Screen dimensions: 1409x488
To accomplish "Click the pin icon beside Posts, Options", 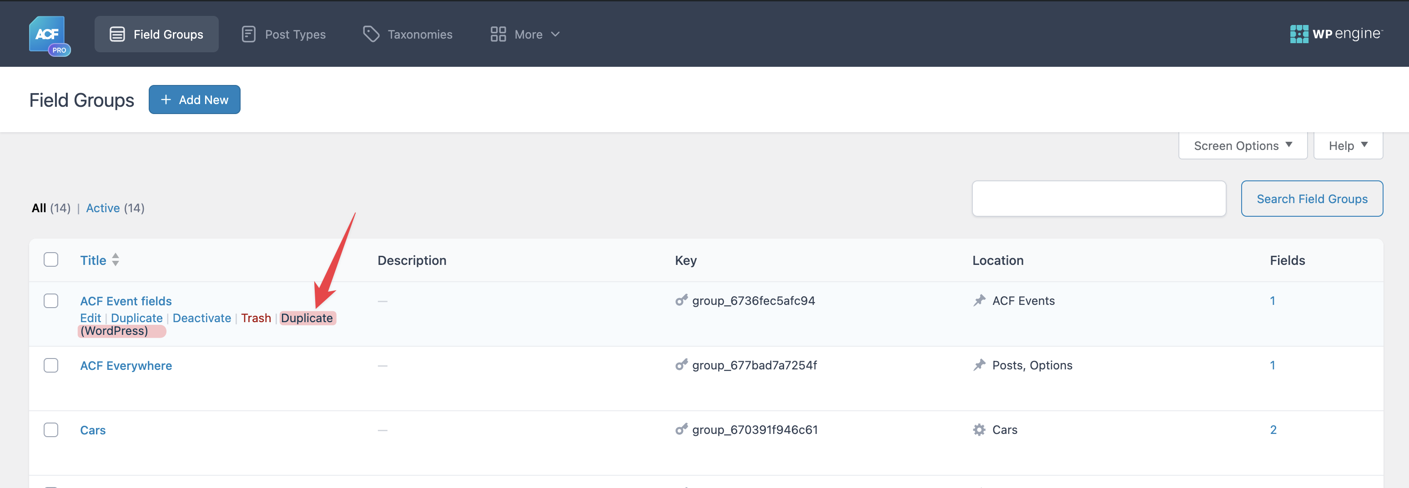I will (979, 365).
